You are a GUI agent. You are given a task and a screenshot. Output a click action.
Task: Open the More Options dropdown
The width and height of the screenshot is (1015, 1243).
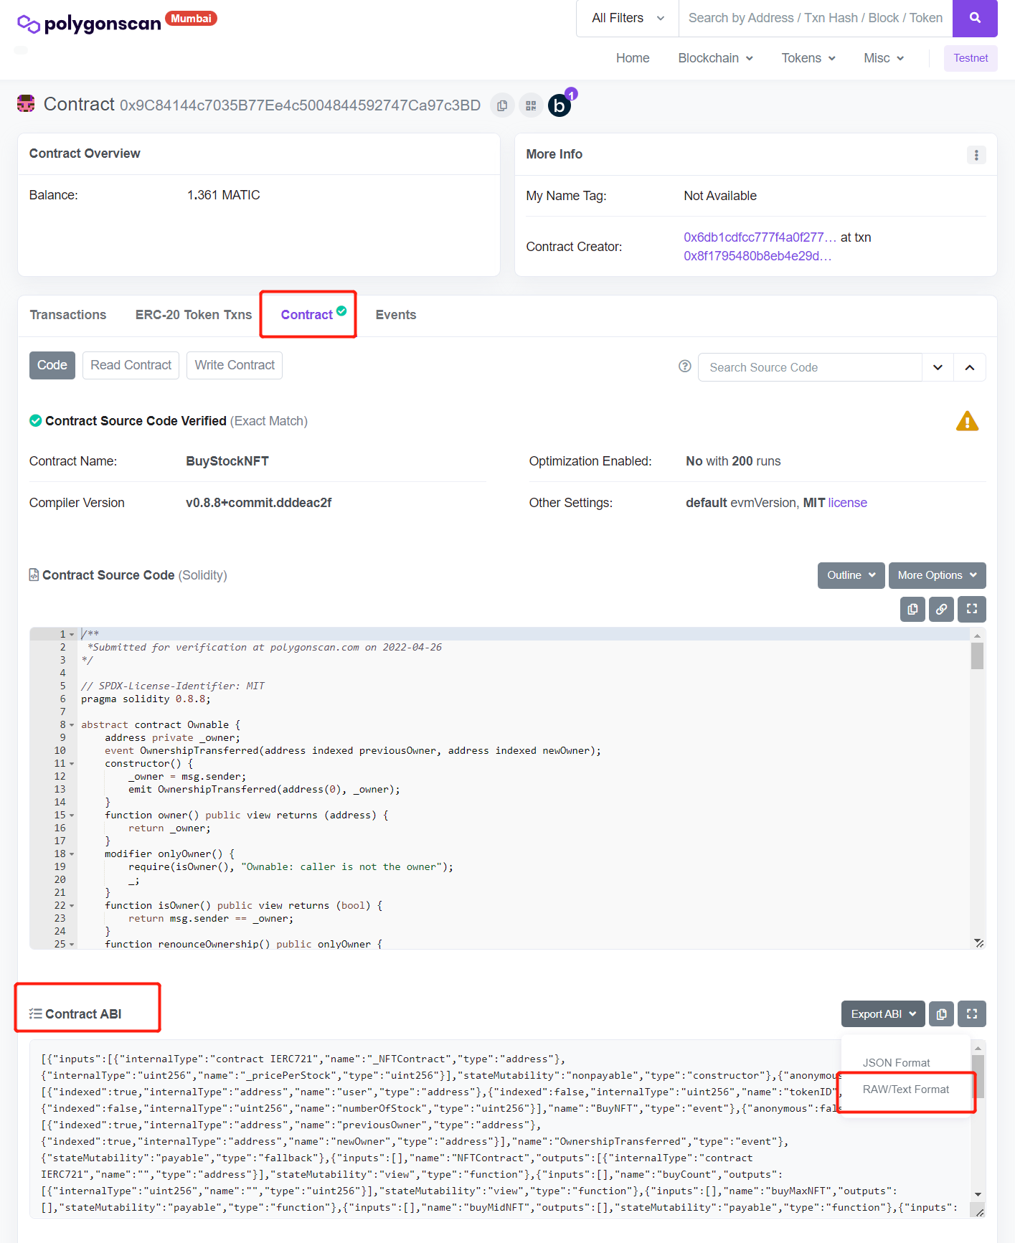click(x=937, y=575)
